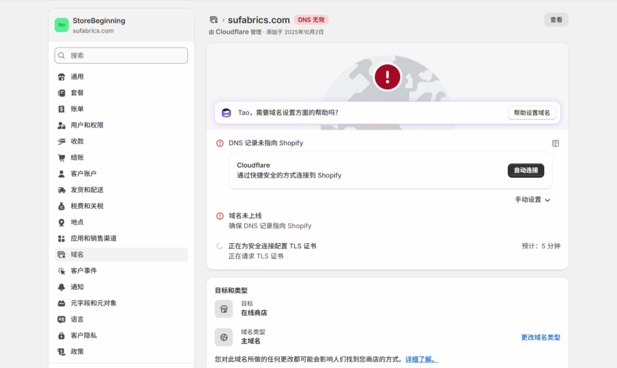Open the 详细了解 link
617x368 pixels.
[421, 359]
